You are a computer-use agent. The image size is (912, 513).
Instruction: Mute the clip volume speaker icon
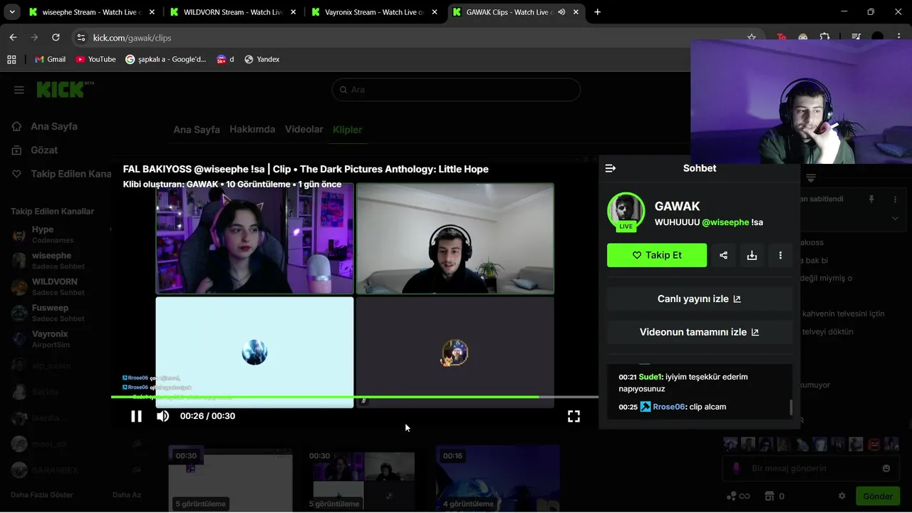click(162, 416)
